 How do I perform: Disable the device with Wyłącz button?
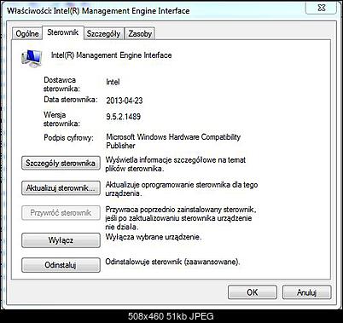pyautogui.click(x=61, y=240)
